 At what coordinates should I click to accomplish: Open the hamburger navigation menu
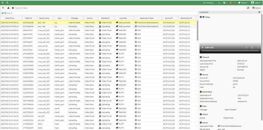coord(2,3)
